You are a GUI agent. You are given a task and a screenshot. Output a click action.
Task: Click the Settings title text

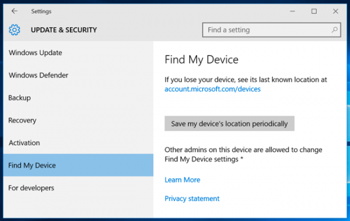point(41,11)
